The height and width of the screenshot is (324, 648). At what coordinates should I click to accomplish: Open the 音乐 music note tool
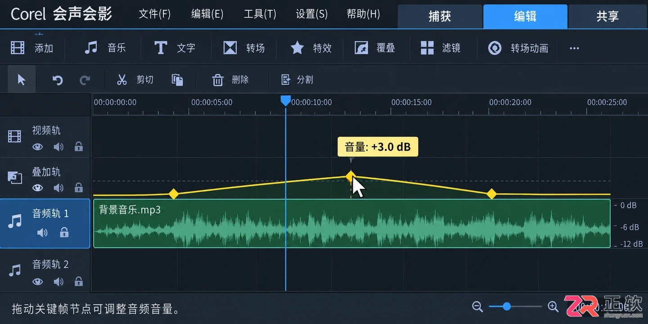pos(91,48)
